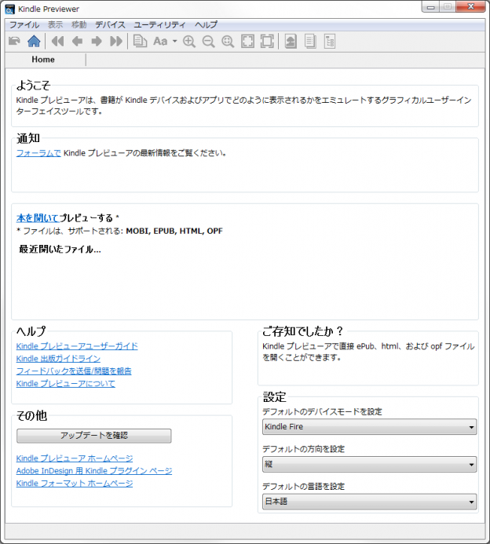Click the cover image icon in toolbar
The height and width of the screenshot is (544, 490).
point(291,42)
